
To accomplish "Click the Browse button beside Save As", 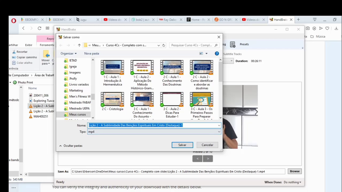I will 294,171.
